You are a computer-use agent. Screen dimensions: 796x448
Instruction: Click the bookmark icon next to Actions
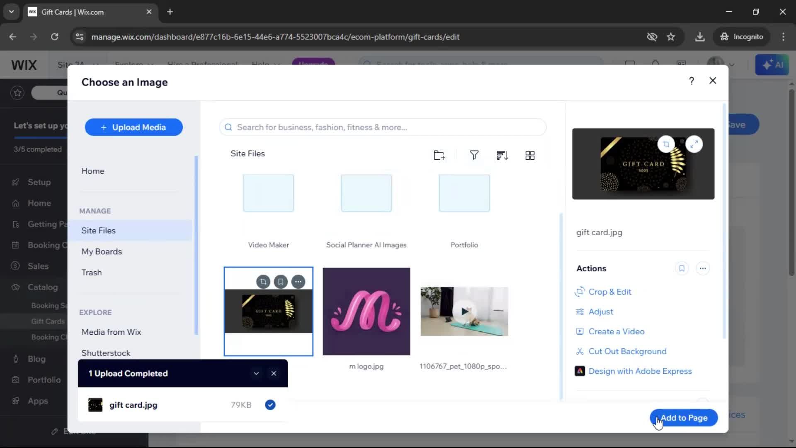tap(682, 268)
